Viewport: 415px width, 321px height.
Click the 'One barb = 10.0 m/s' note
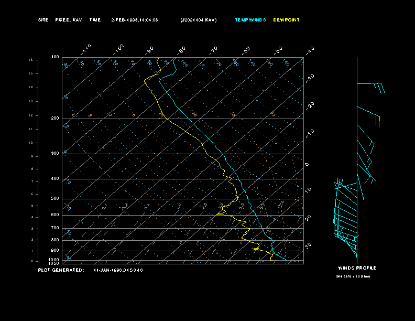coord(353,276)
